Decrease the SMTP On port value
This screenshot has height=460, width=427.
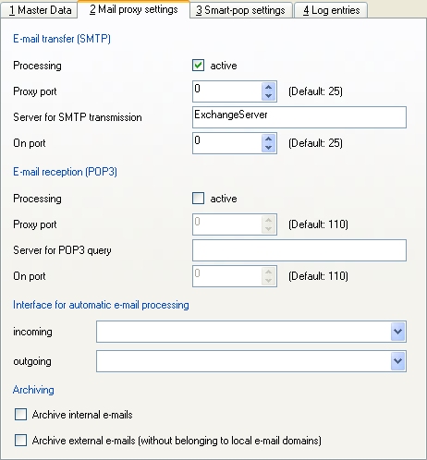point(268,148)
